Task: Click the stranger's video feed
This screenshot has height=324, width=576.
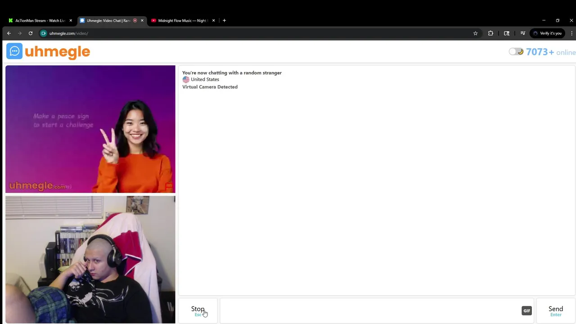Action: (x=90, y=129)
